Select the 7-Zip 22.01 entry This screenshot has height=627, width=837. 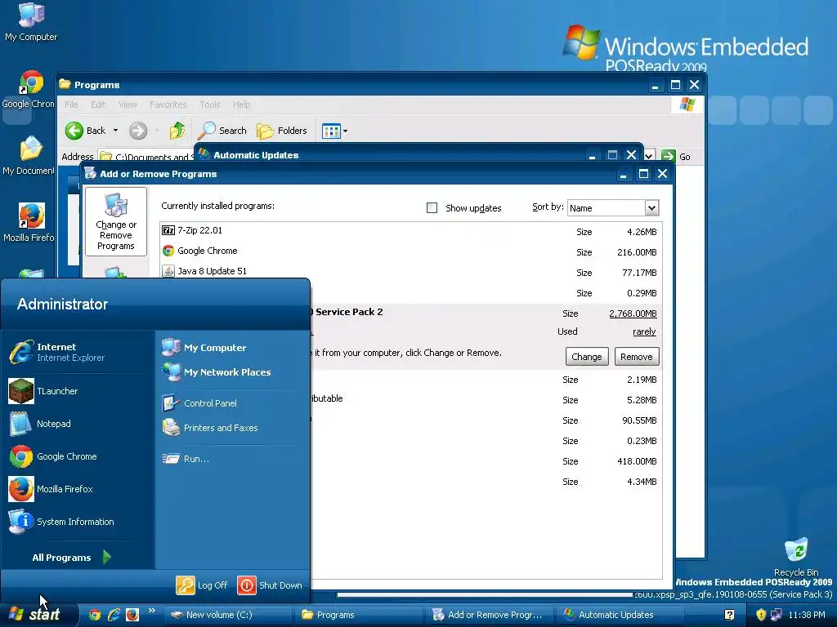coord(410,231)
